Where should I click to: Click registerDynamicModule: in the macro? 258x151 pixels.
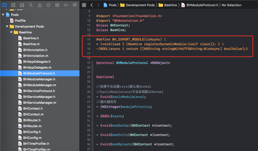166,44
